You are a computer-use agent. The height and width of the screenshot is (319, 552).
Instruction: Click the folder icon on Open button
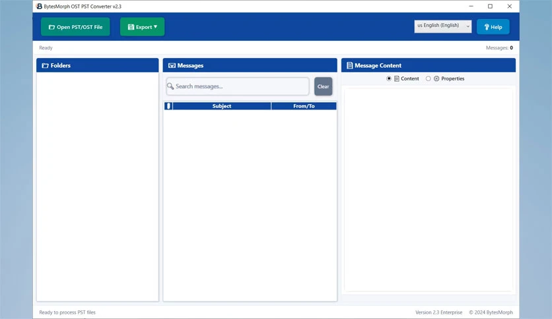[52, 27]
